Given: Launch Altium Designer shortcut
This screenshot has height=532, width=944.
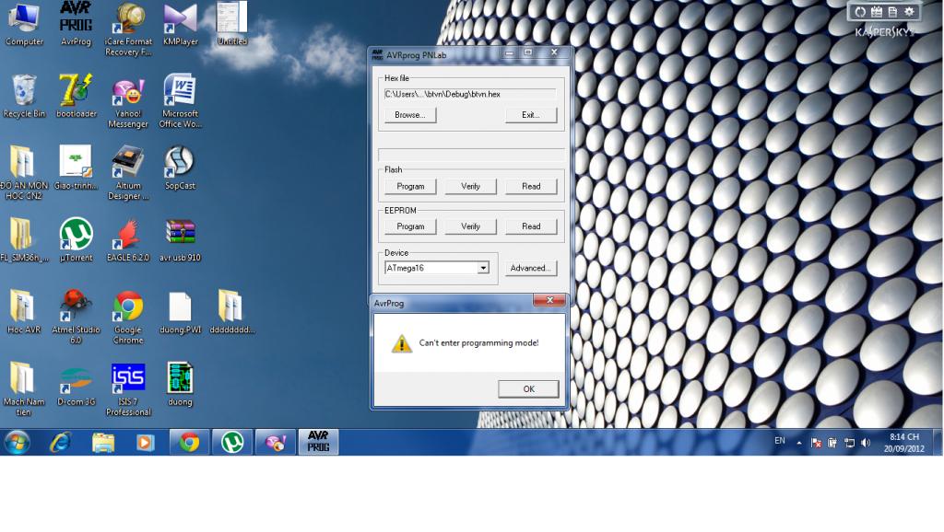Looking at the screenshot, I should pos(128,173).
